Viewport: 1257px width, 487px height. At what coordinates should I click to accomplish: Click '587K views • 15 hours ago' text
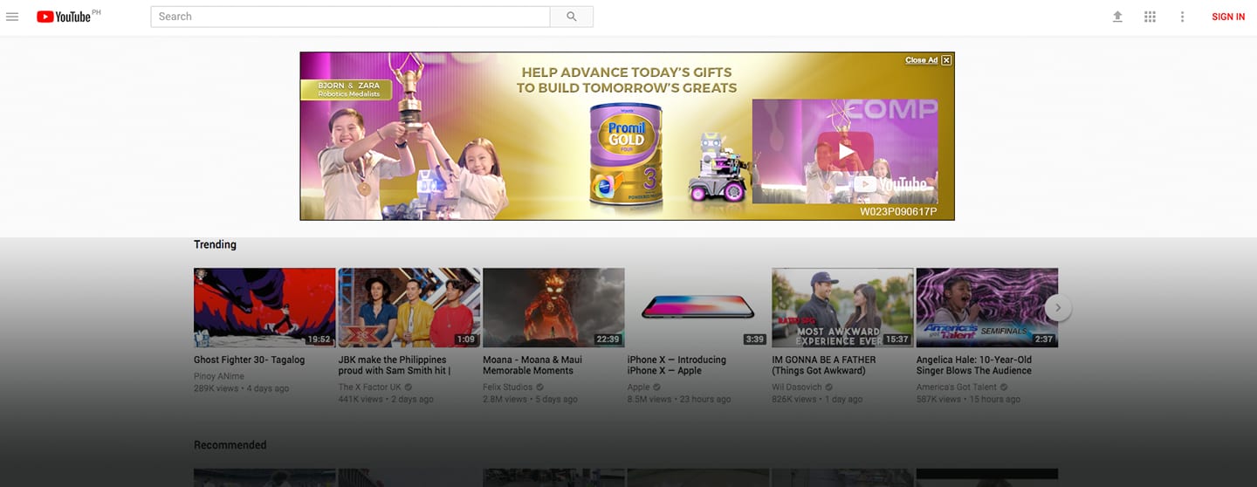coord(968,399)
